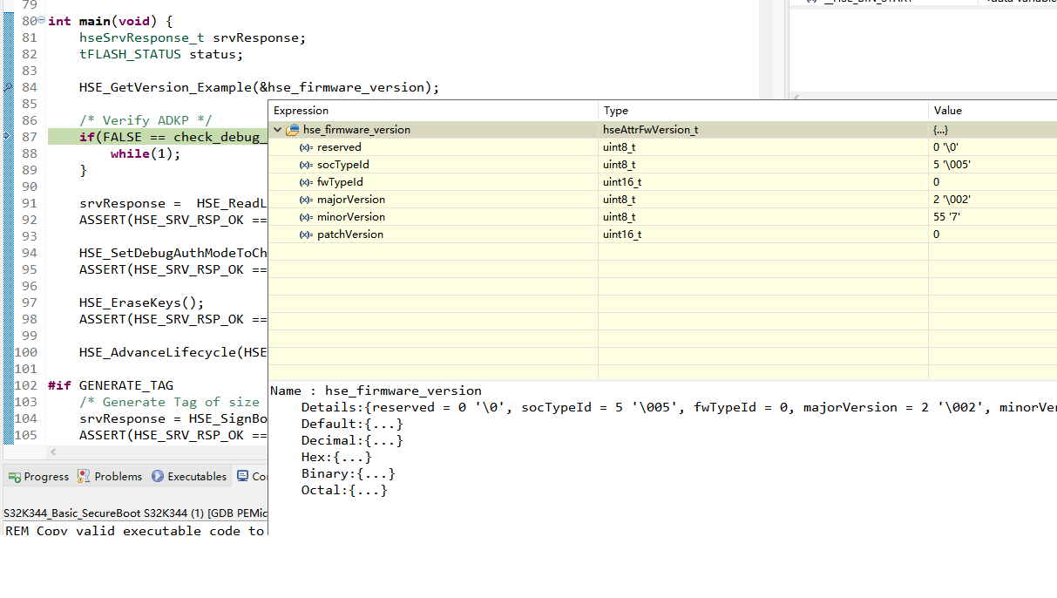
Task: Open the Problems tab
Action: (x=110, y=477)
